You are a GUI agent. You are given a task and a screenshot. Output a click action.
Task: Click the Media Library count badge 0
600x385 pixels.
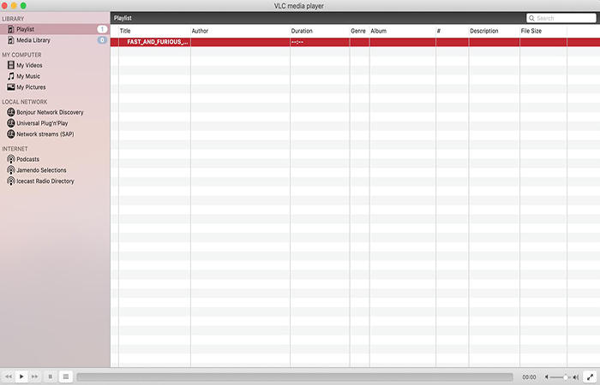pos(102,40)
